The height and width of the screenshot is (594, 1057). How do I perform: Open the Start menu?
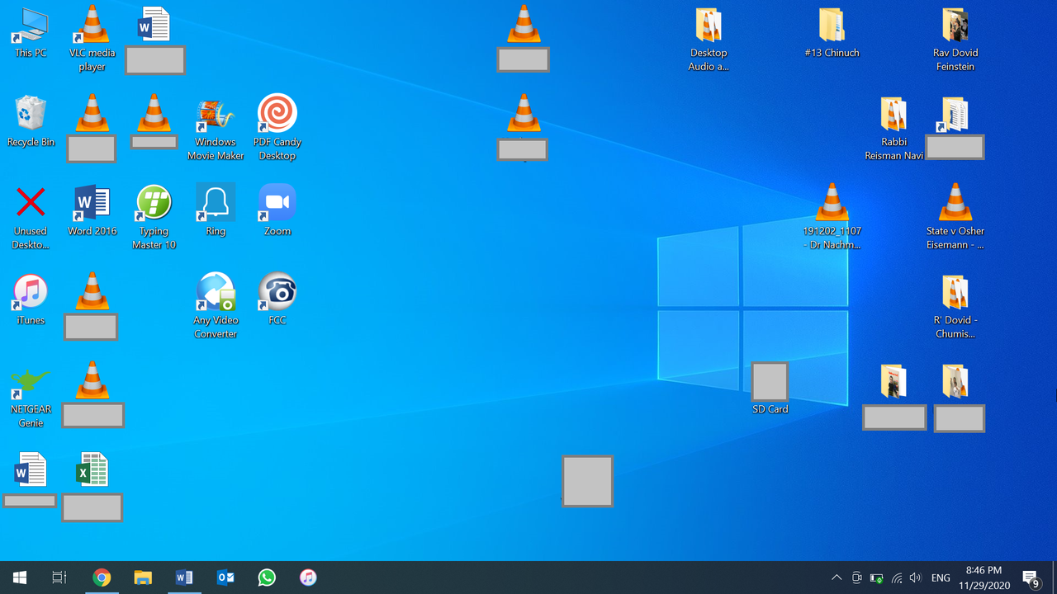coord(20,577)
